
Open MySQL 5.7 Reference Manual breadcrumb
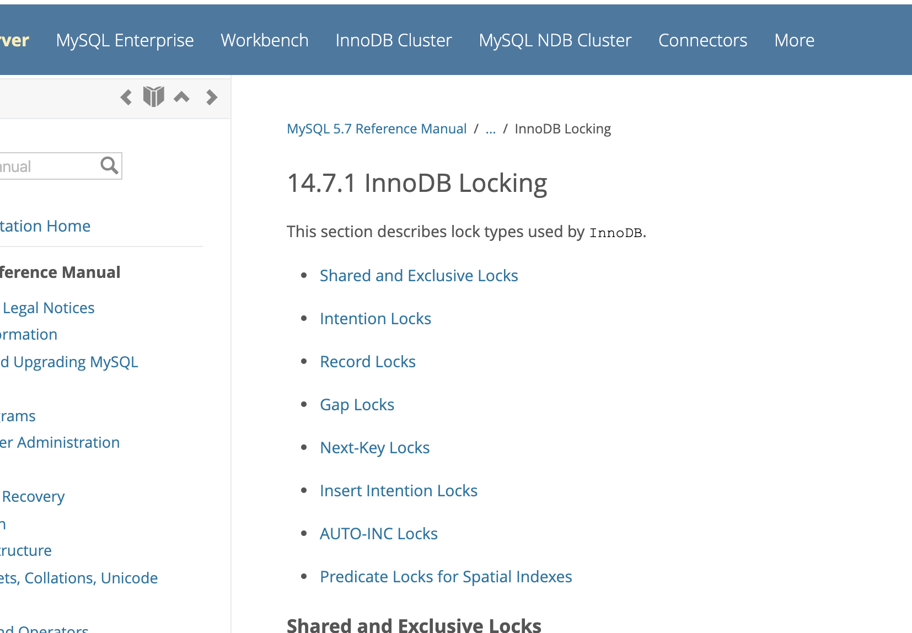[377, 129]
